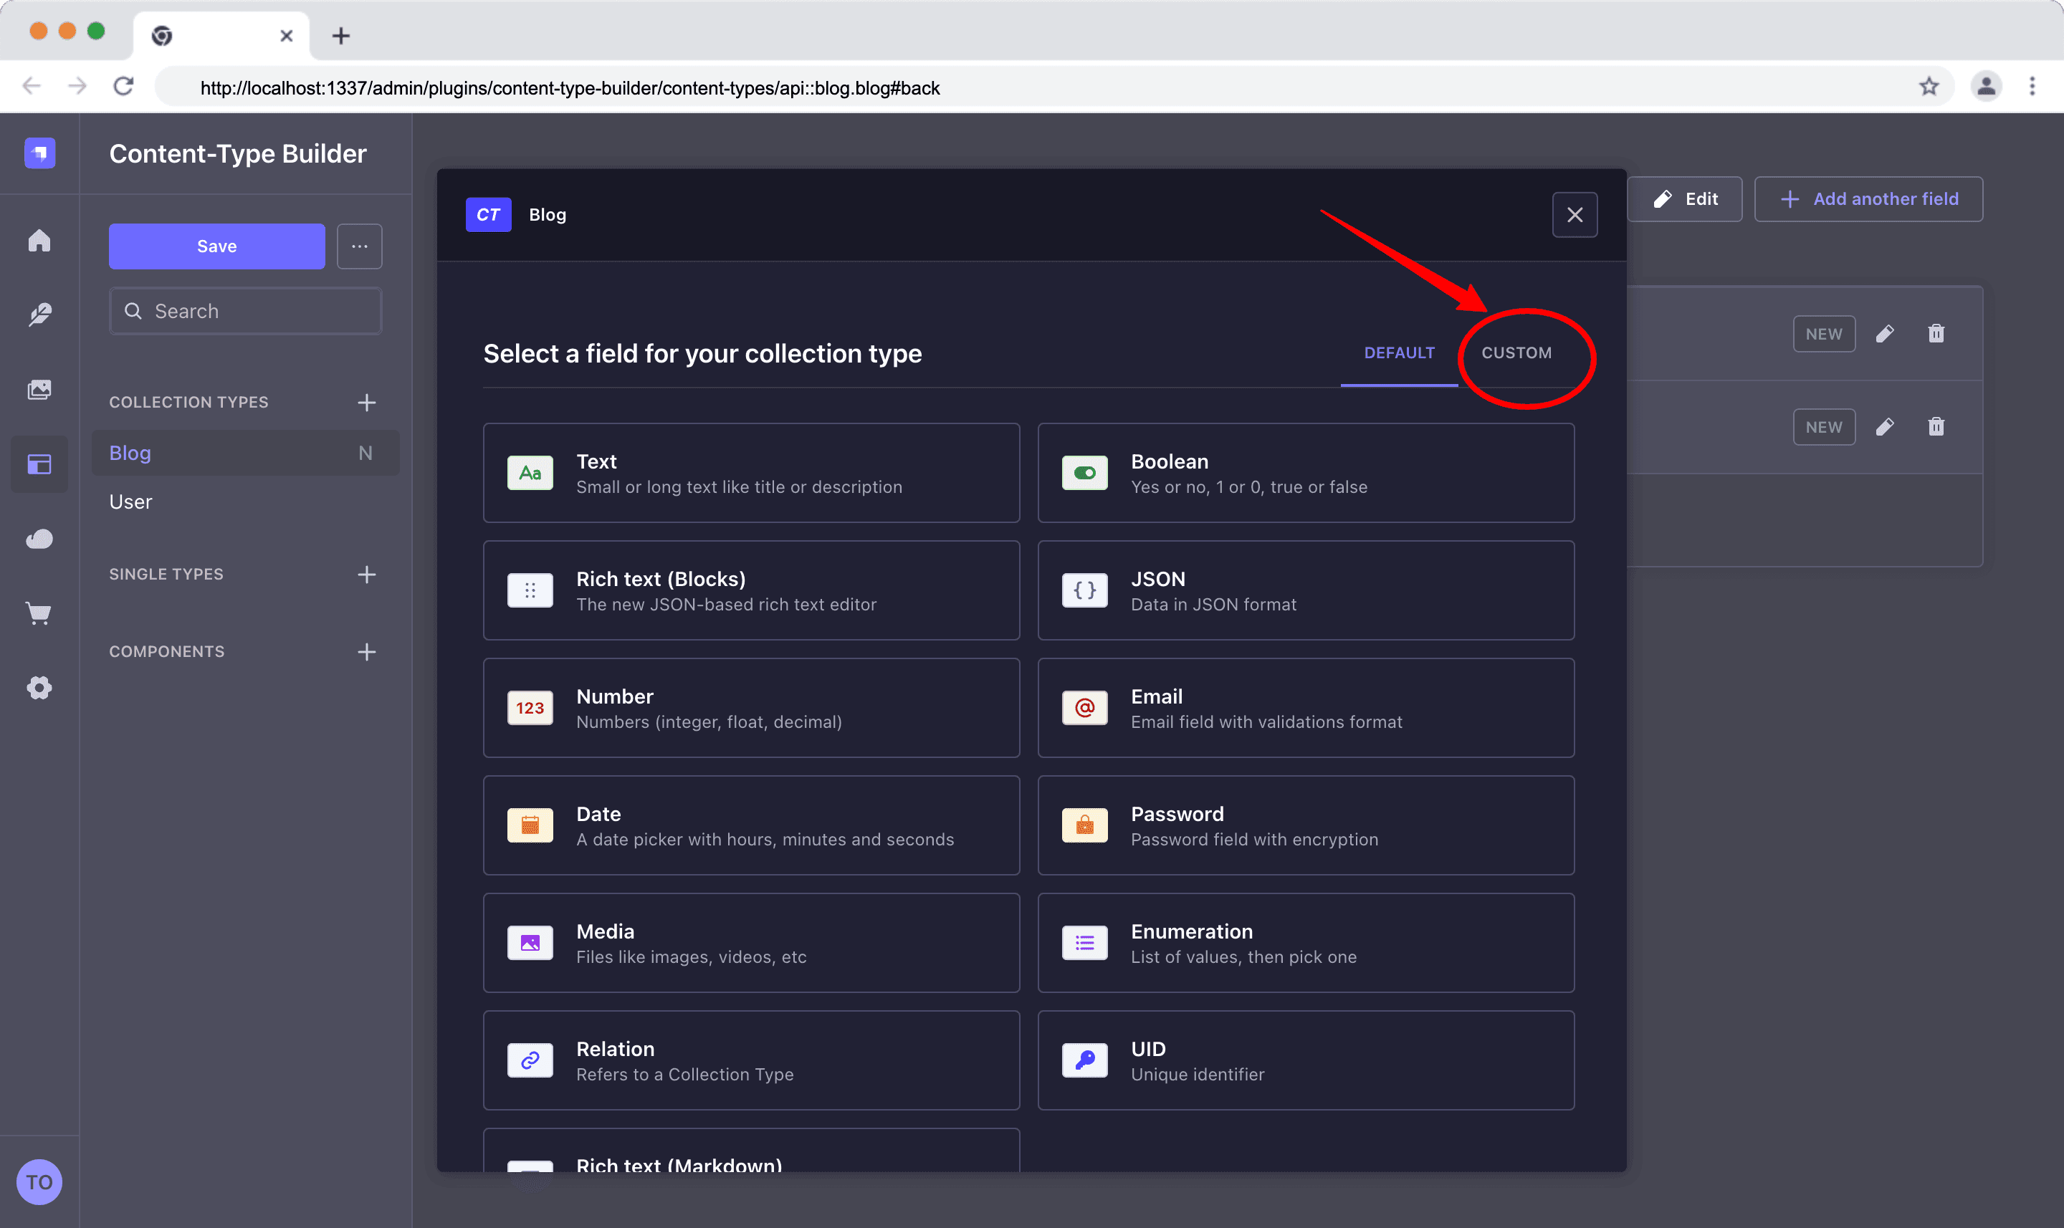Click Add another field button

[1868, 199]
